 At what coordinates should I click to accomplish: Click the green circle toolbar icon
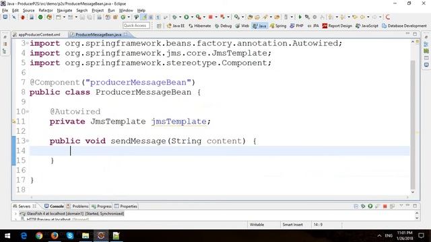coord(40,17)
